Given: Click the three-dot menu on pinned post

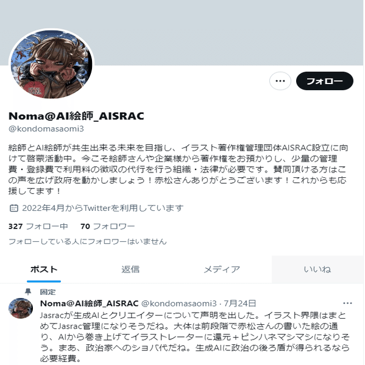Looking at the screenshot, I should (x=347, y=303).
